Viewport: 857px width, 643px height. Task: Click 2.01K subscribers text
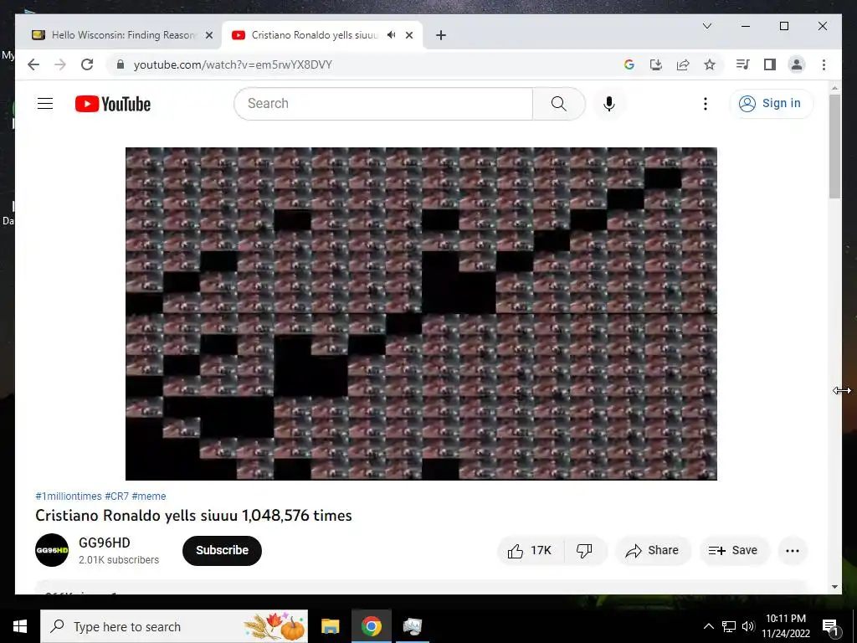coord(119,560)
